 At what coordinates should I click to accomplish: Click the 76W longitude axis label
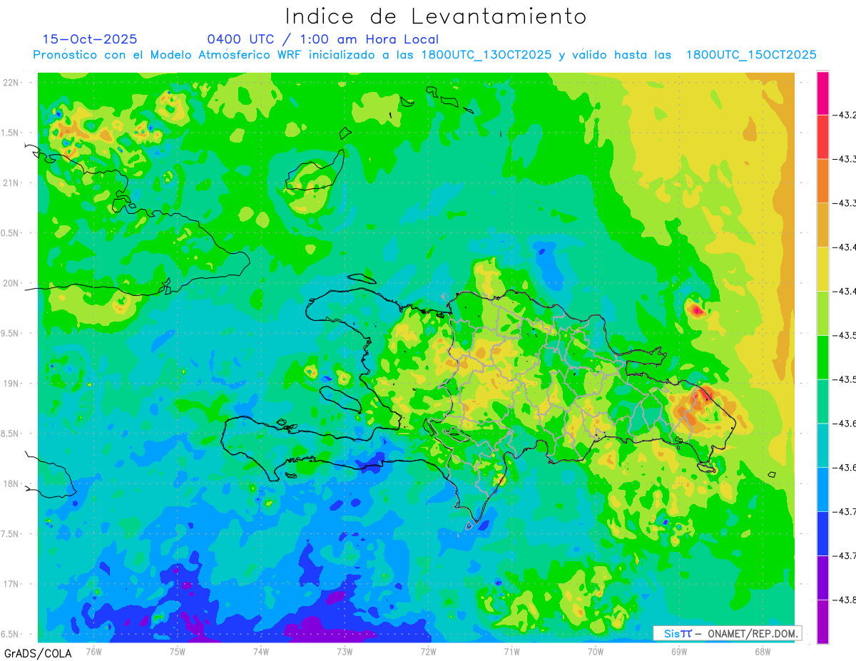click(x=93, y=650)
